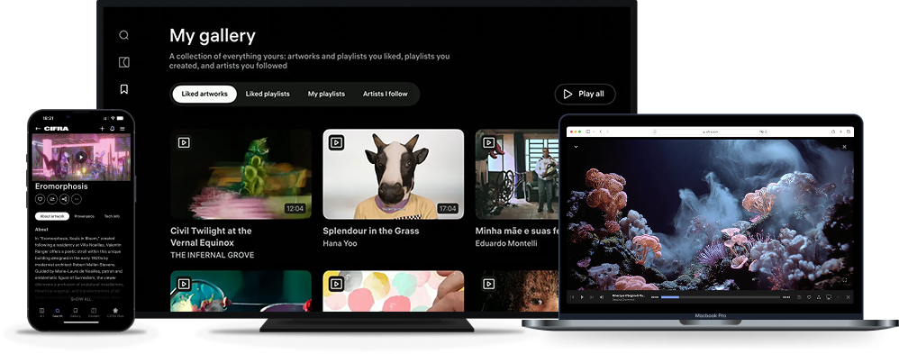Viewport: 899px width, 354px height.
Task: Click the bookmark icon in the TV sidebar
Action: point(123,89)
